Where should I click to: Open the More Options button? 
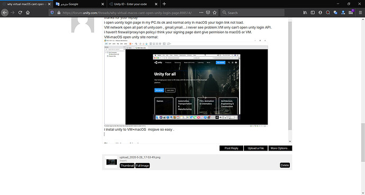tap(280, 148)
